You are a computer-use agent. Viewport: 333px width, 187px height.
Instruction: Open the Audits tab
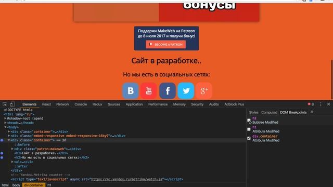point(214,104)
